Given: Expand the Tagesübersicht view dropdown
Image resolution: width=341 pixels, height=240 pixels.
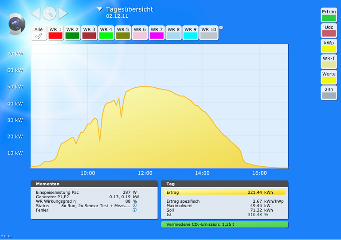Looking at the screenshot, I should [x=100, y=9].
